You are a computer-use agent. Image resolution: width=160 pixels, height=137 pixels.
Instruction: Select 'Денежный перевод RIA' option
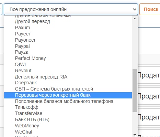pos(68,77)
